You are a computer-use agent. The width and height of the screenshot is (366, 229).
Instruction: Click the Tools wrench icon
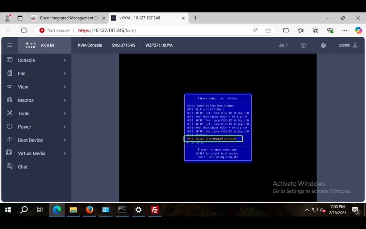(x=8, y=113)
